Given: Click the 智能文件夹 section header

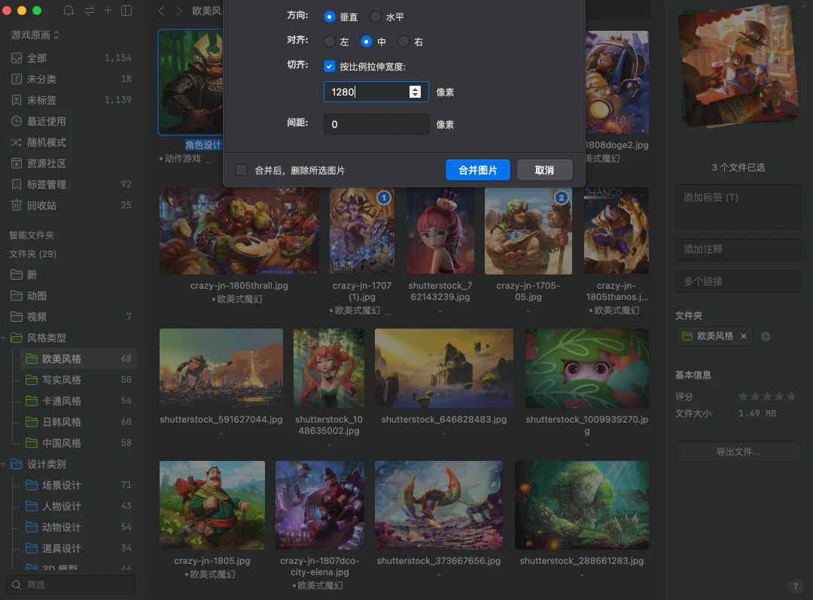Looking at the screenshot, I should point(32,235).
